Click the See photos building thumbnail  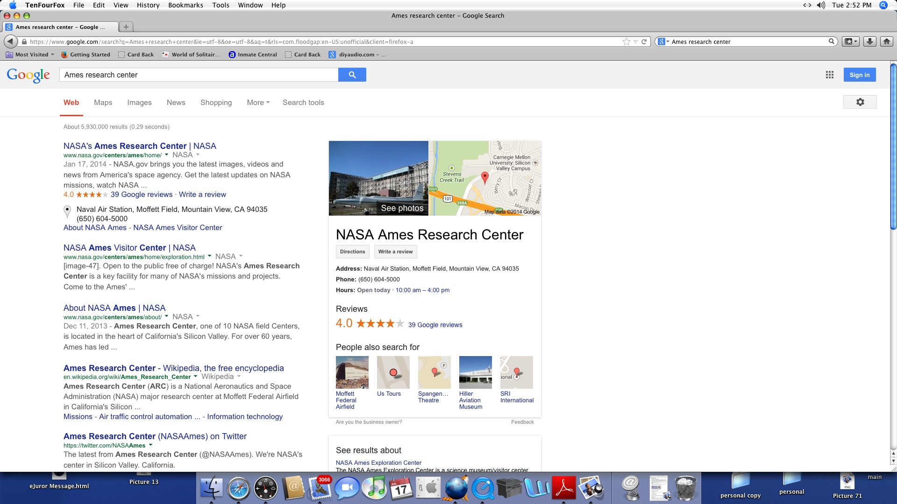click(x=378, y=178)
